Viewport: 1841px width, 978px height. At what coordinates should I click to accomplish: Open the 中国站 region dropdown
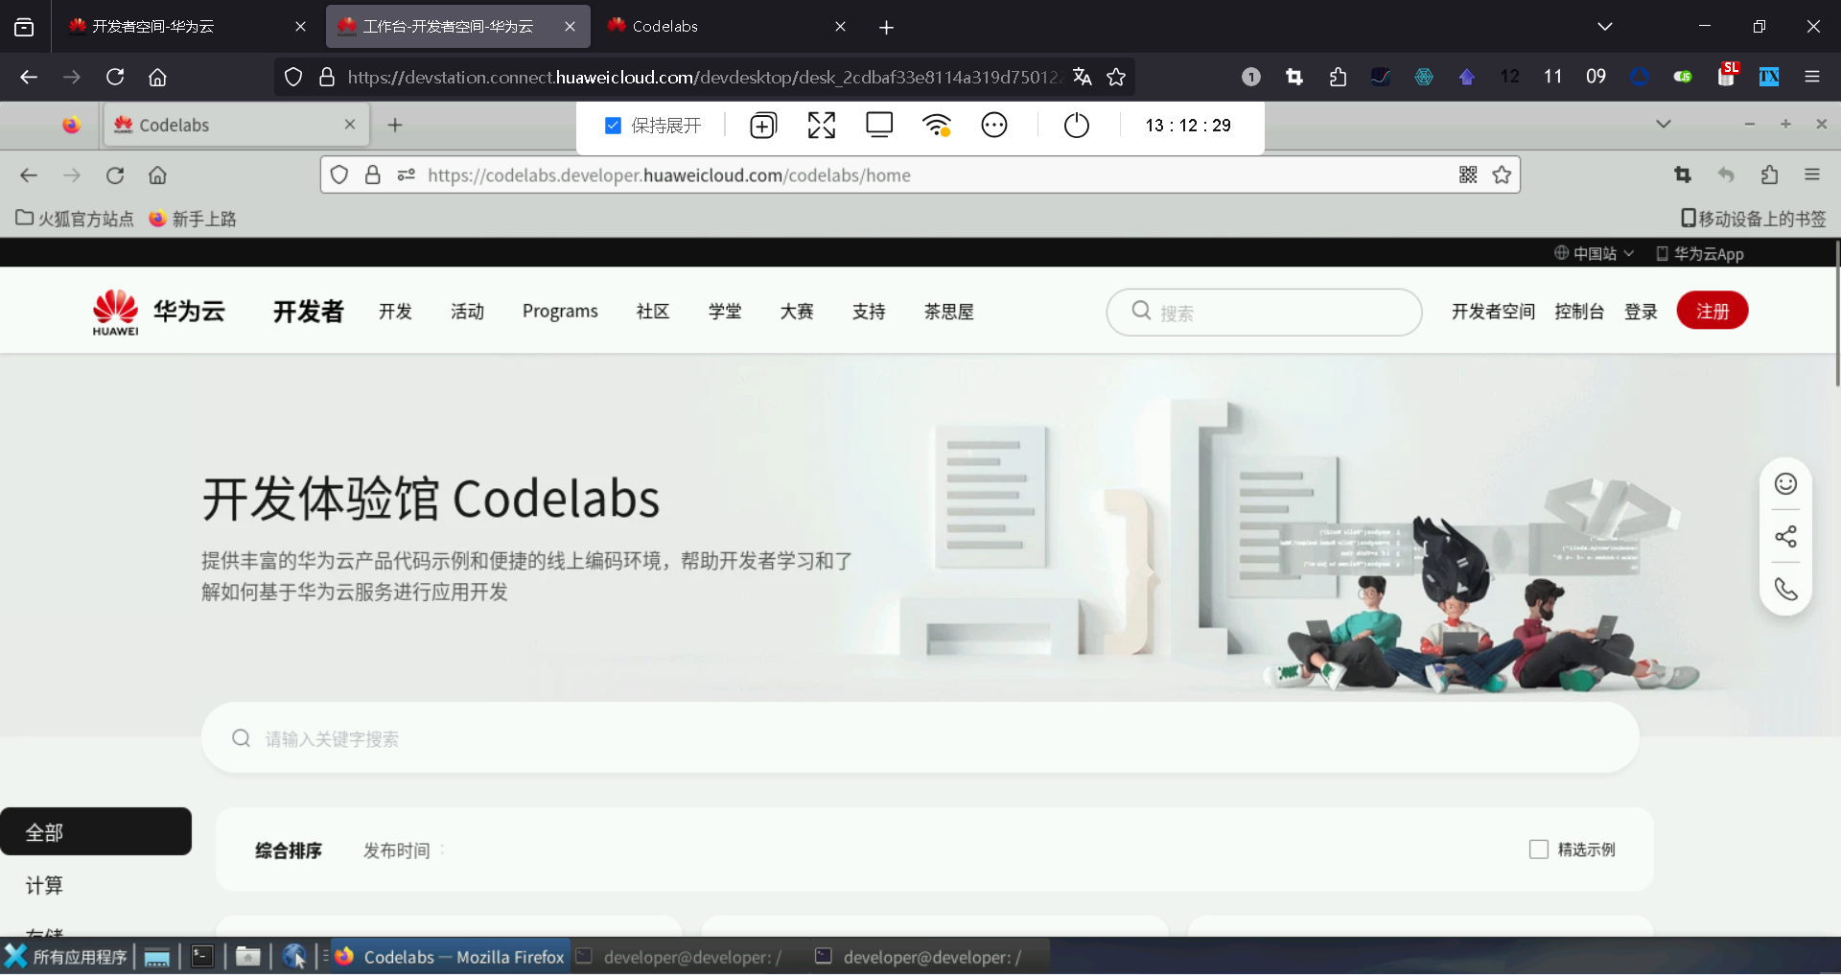click(1592, 253)
